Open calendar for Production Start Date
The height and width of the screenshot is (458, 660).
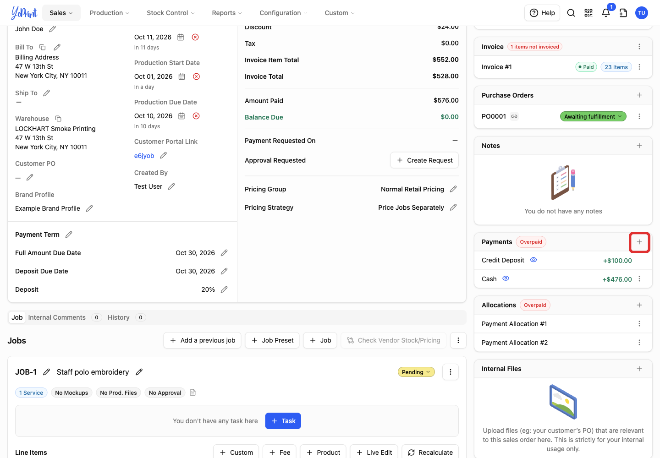coord(181,76)
